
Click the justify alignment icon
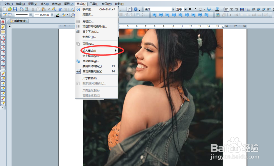click(x=242, y=9)
